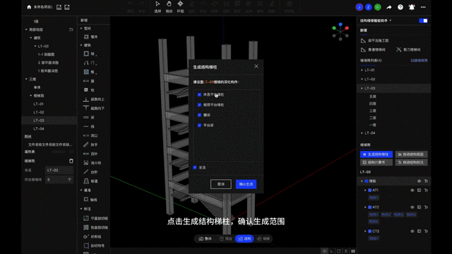Open the 结构楼梯智能助手 dropdown
452x254 pixels.
click(x=376, y=20)
